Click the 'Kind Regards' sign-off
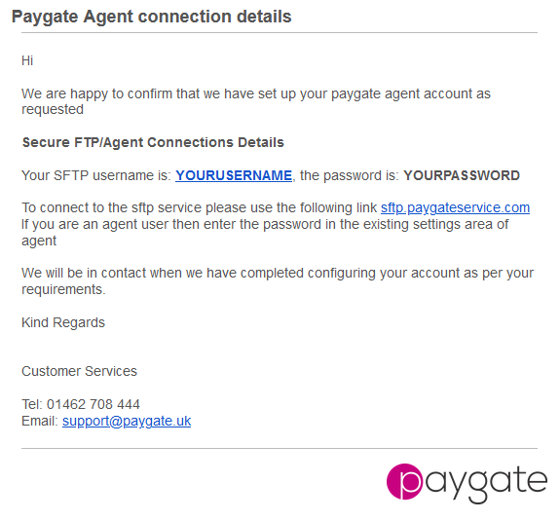This screenshot has height=520, width=560. [63, 322]
